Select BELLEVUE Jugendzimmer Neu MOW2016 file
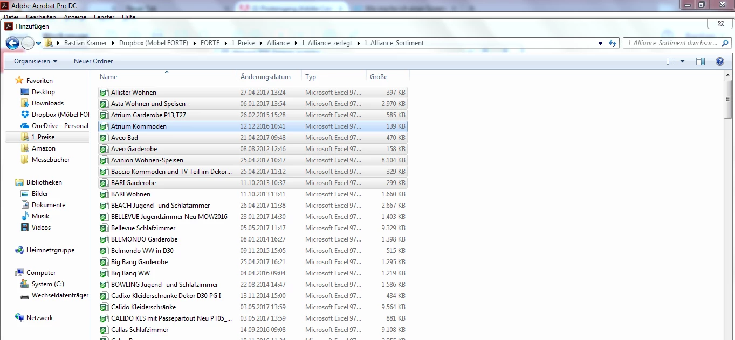 [x=253, y=217]
